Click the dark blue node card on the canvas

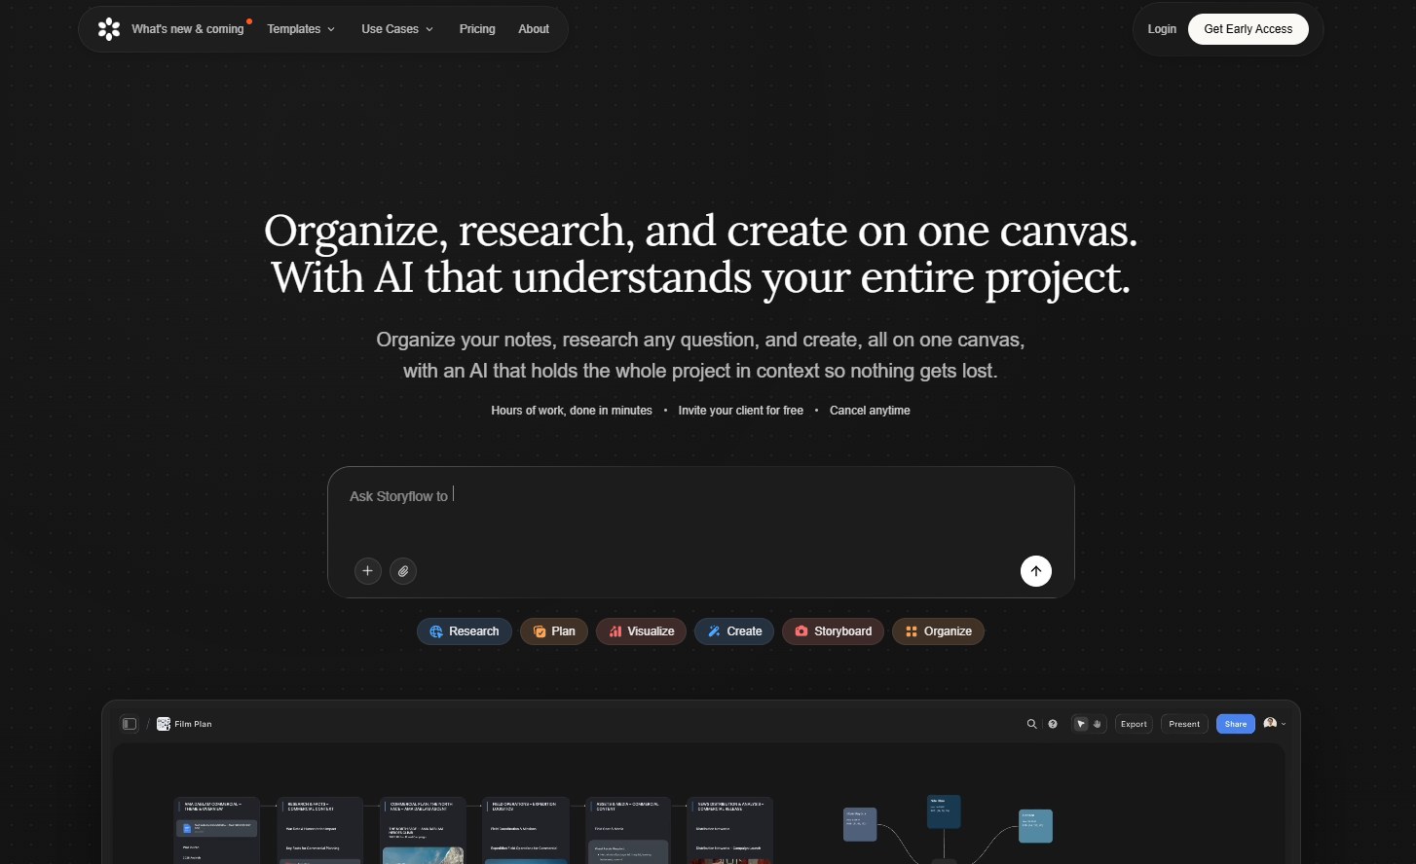tap(944, 812)
